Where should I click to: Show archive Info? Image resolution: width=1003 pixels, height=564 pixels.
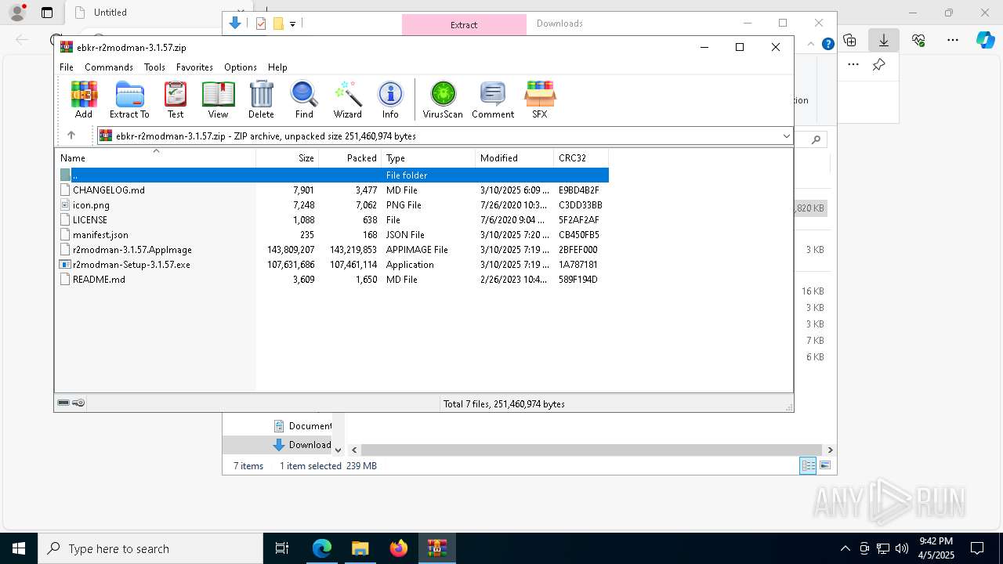pos(390,99)
